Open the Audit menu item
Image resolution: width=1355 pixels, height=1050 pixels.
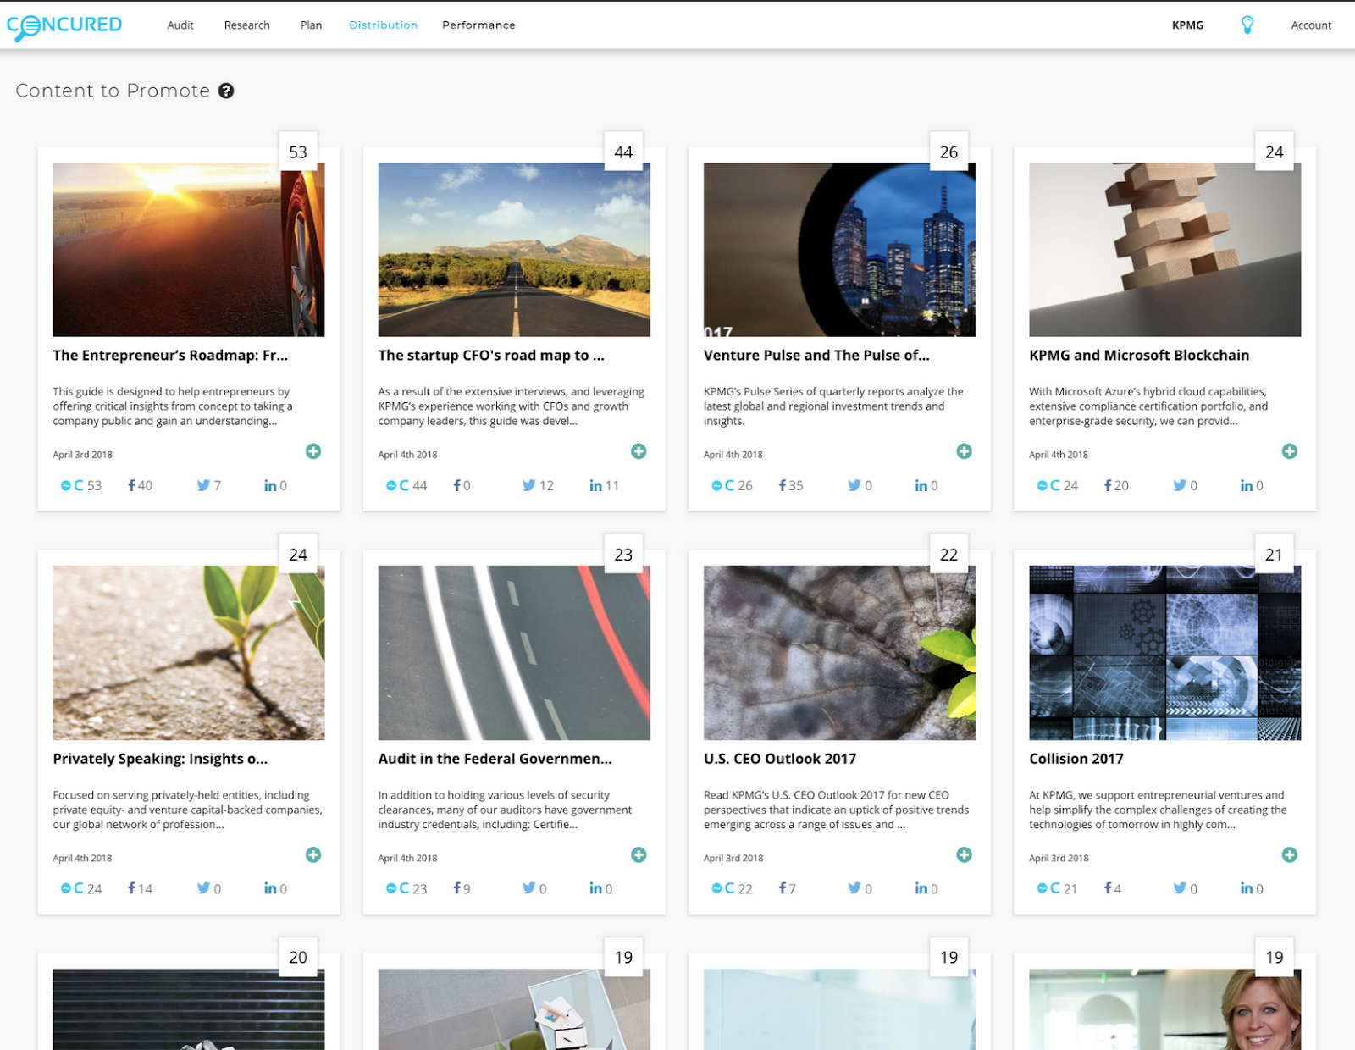tap(180, 25)
